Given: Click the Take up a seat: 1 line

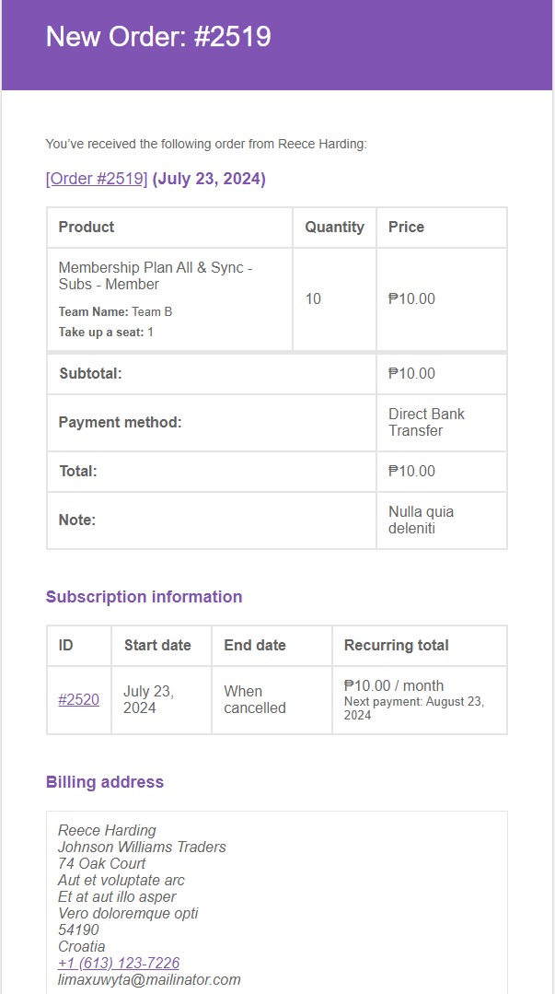Looking at the screenshot, I should (x=106, y=332).
